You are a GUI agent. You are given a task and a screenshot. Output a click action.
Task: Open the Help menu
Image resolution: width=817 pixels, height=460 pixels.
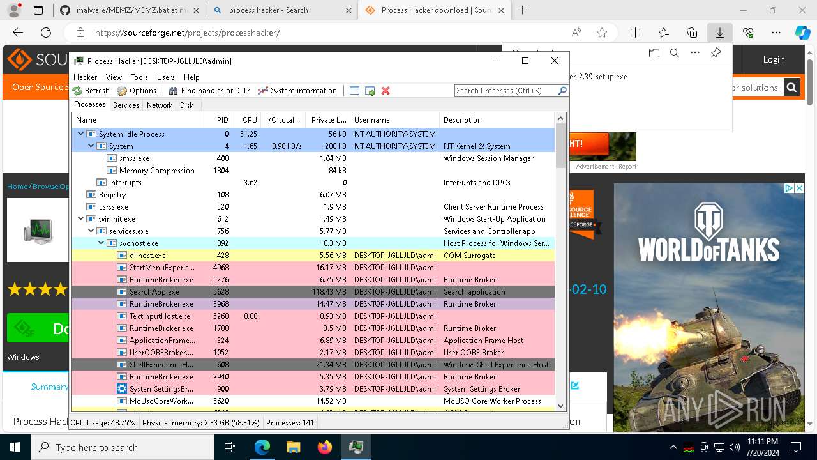tap(191, 77)
